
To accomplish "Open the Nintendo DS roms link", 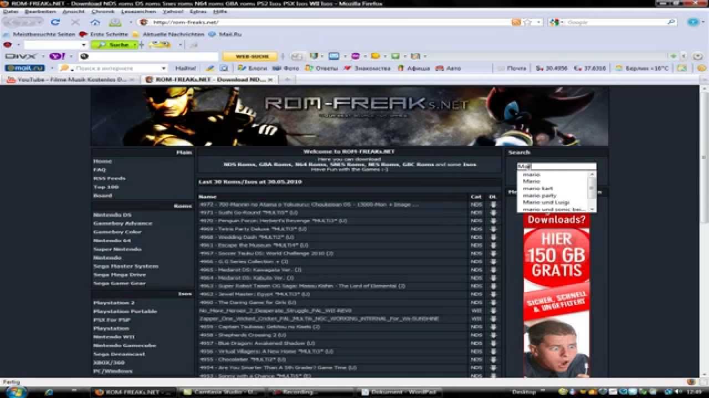I will [112, 215].
